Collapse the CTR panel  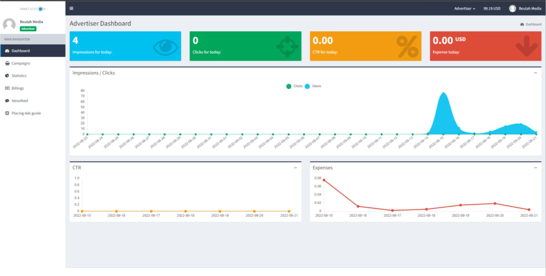(295, 168)
